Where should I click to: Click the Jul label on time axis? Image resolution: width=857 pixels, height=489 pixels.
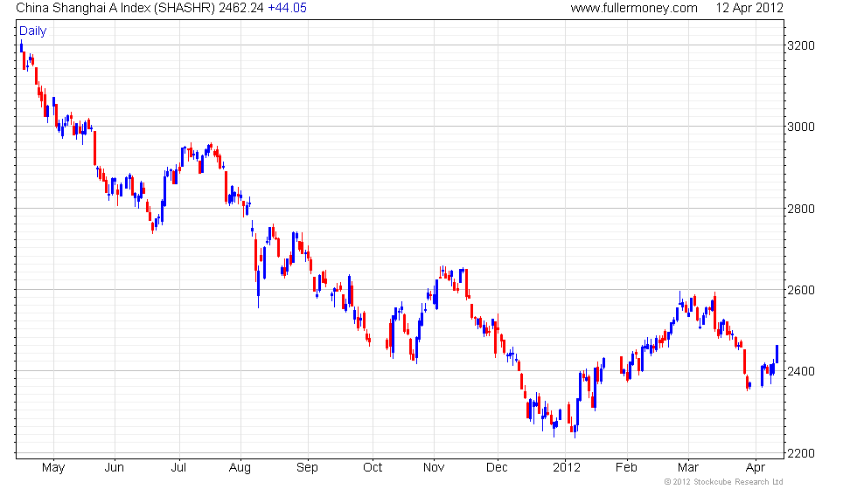click(x=178, y=468)
